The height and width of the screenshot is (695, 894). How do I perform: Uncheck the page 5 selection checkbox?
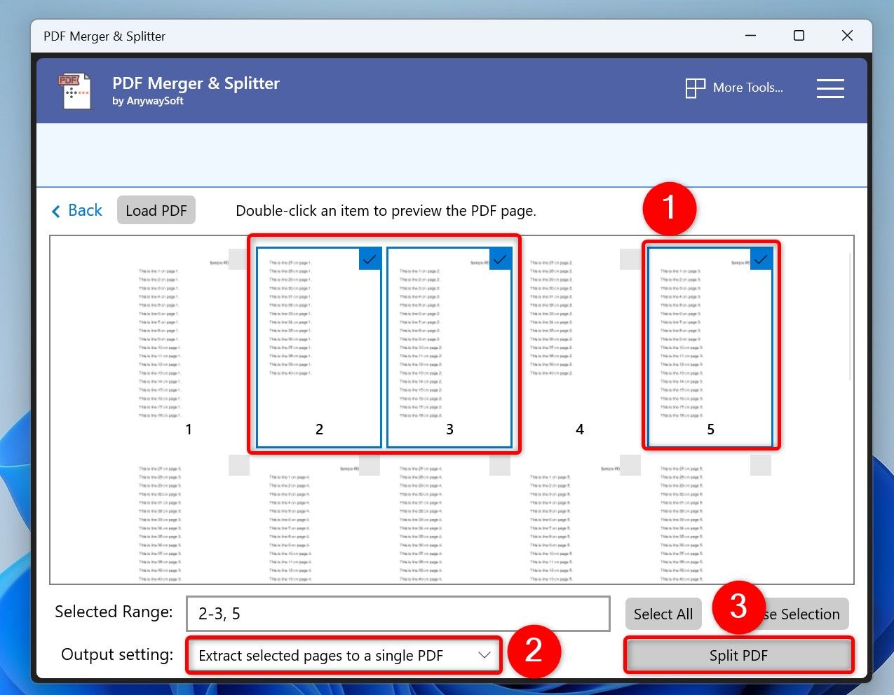tap(761, 259)
